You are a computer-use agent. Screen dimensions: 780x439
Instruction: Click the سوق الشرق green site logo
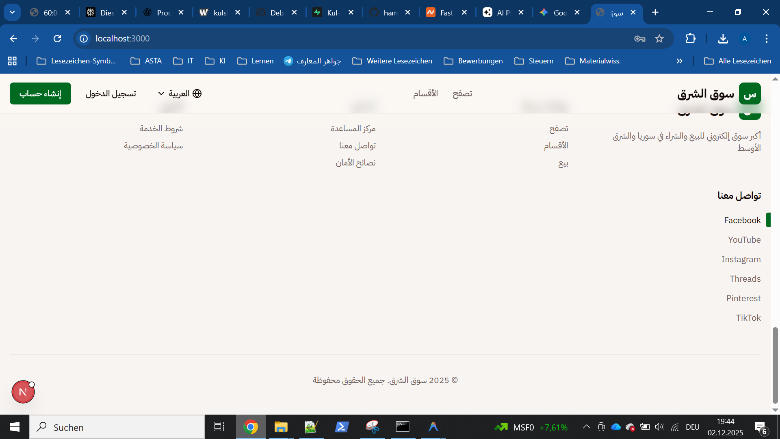[x=750, y=93]
